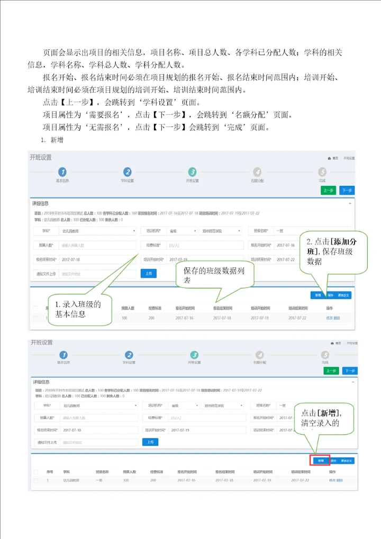This screenshot has width=381, height=539.
Task: Collapse 详细信息 panel in lower screenshot
Action: (x=352, y=381)
